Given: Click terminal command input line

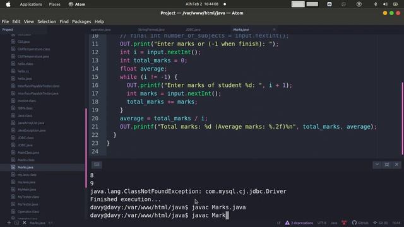Looking at the screenshot, I should (160, 216).
